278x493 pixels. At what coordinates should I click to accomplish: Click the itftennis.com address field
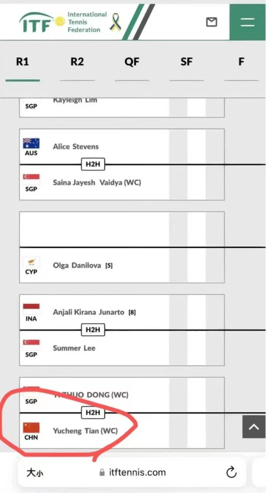[x=132, y=472]
